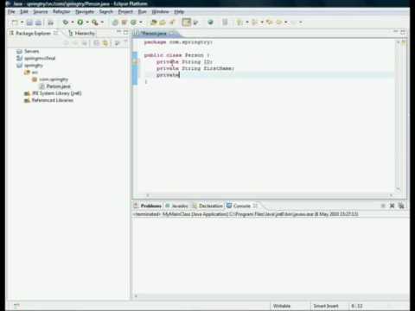Toggle Link with Editor in Package Explorer
Screen dimensions: 415x311
tap(105, 43)
